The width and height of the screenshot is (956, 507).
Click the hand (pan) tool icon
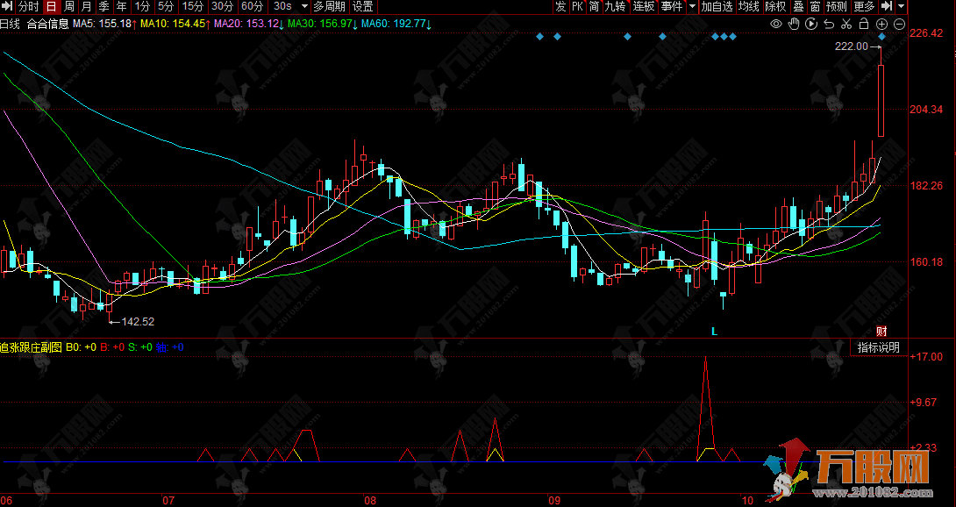[794, 24]
